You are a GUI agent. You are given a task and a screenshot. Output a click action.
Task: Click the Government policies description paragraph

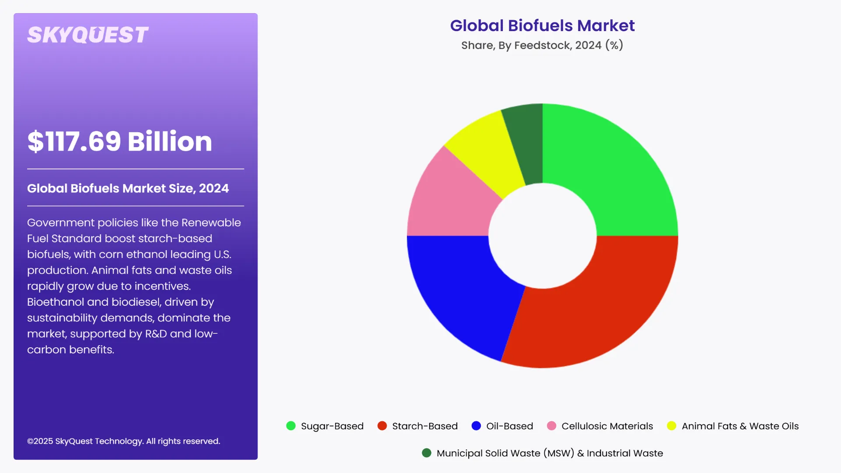coord(134,286)
